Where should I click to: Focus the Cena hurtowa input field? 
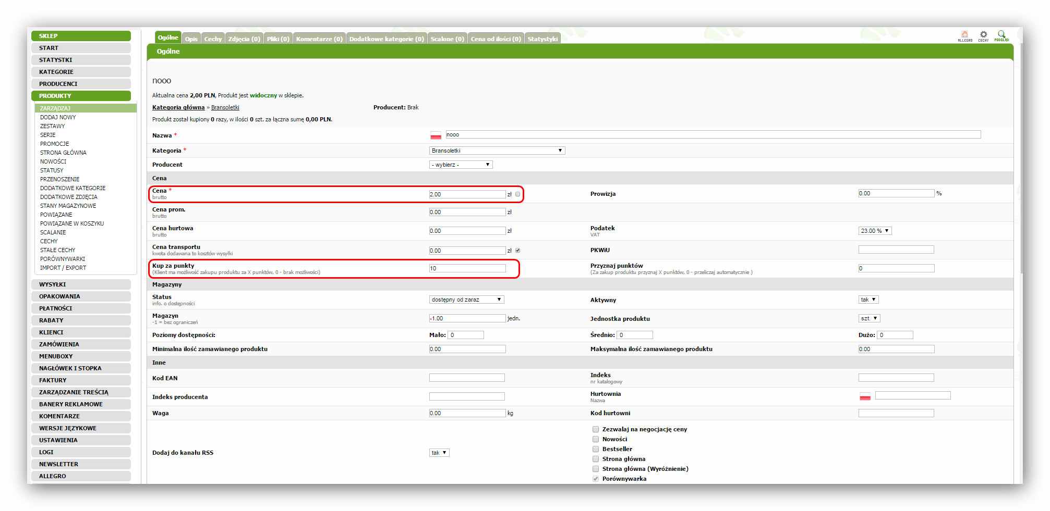(467, 231)
